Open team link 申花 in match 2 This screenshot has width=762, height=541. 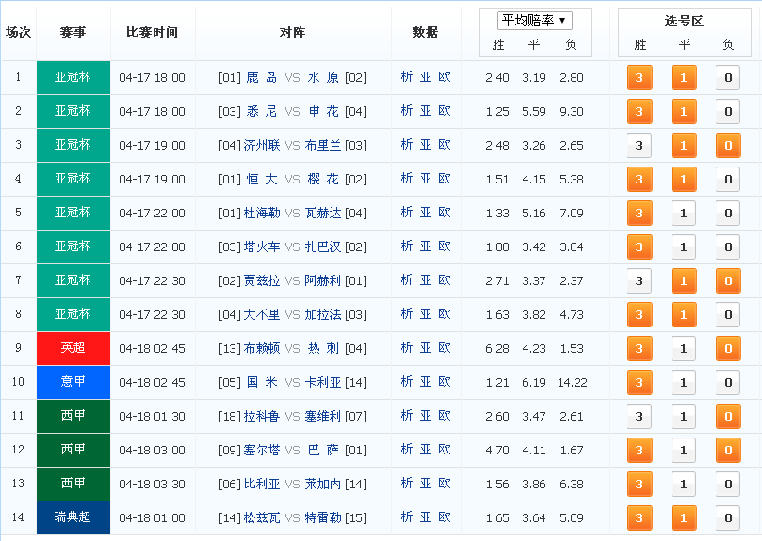click(x=323, y=112)
